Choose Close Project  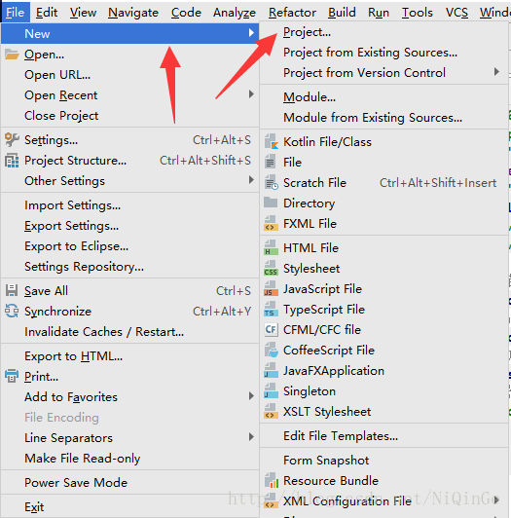[61, 116]
